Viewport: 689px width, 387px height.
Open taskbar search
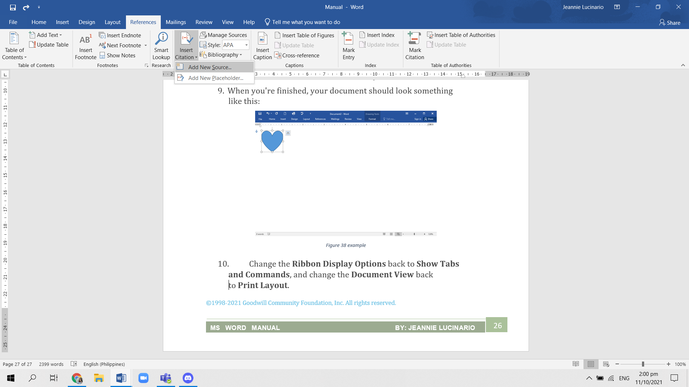[32, 378]
